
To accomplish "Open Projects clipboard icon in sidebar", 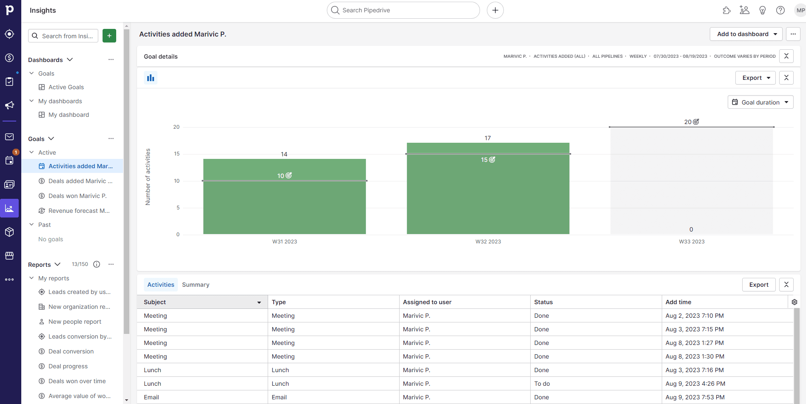I will (x=9, y=82).
